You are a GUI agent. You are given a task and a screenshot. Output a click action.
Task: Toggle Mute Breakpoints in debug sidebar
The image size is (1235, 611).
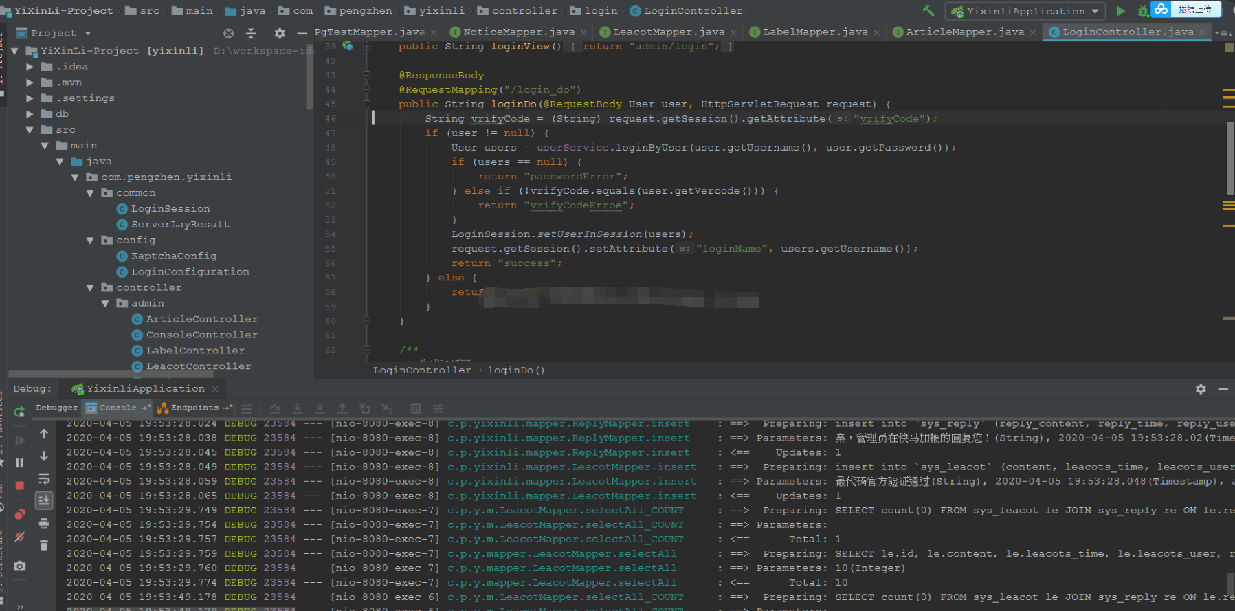coord(19,537)
